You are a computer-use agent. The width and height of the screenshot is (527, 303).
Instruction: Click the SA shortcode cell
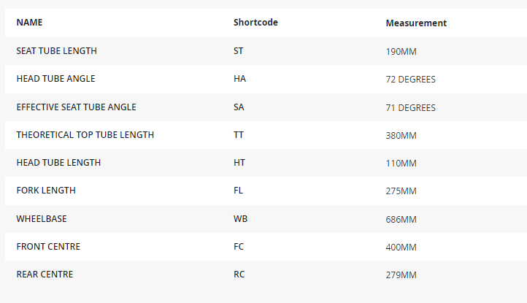pos(239,107)
